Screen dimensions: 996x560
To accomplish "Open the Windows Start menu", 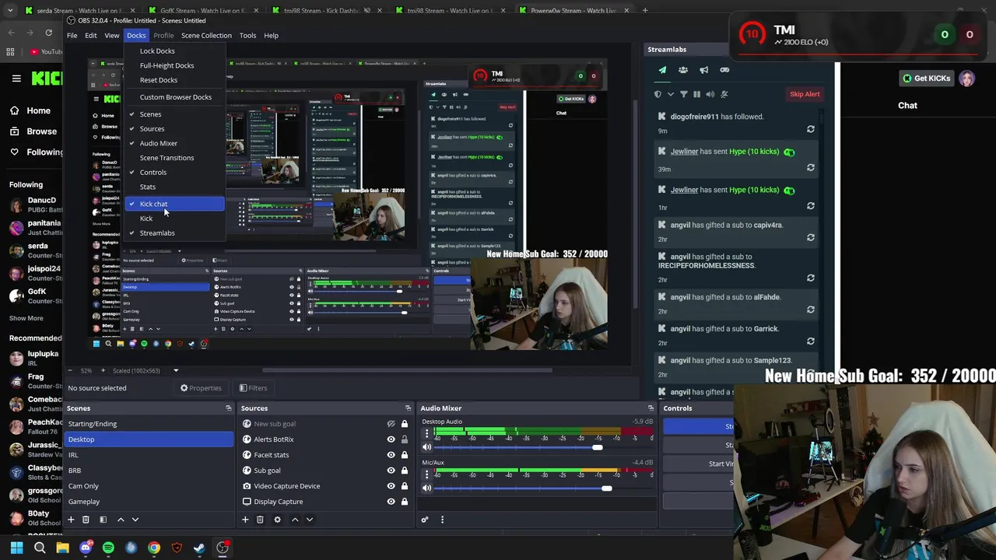I will pyautogui.click(x=16, y=548).
